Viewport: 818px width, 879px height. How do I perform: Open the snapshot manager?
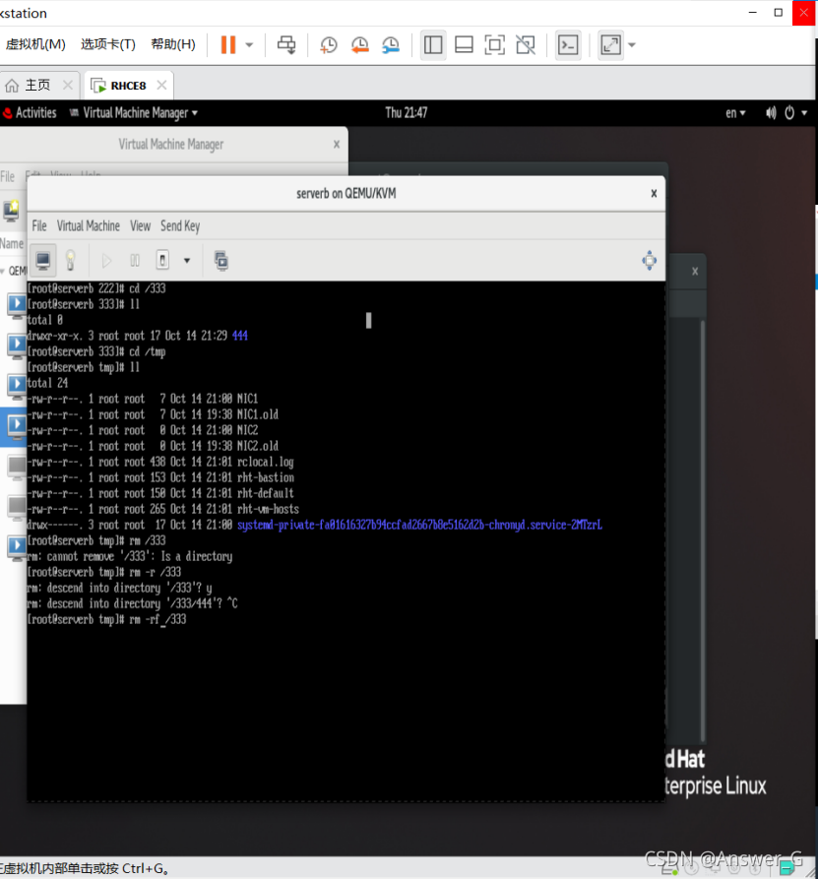click(x=391, y=45)
